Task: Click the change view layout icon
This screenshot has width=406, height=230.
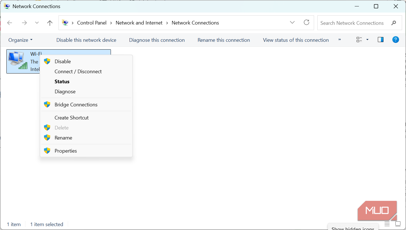Action: click(359, 40)
